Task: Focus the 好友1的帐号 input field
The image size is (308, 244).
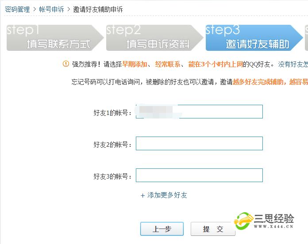Action: [x=199, y=111]
